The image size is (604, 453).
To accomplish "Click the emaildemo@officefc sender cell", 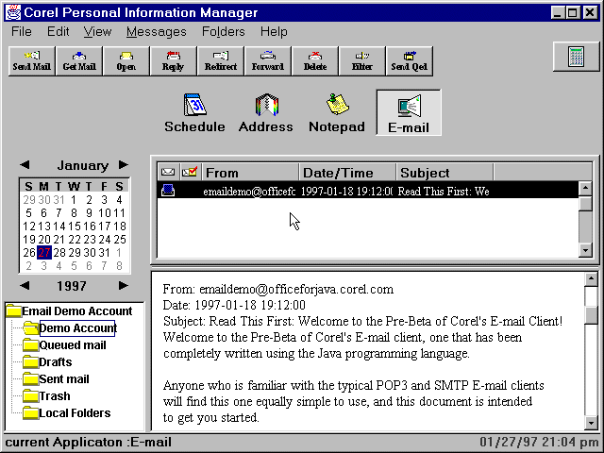I will coord(249,191).
